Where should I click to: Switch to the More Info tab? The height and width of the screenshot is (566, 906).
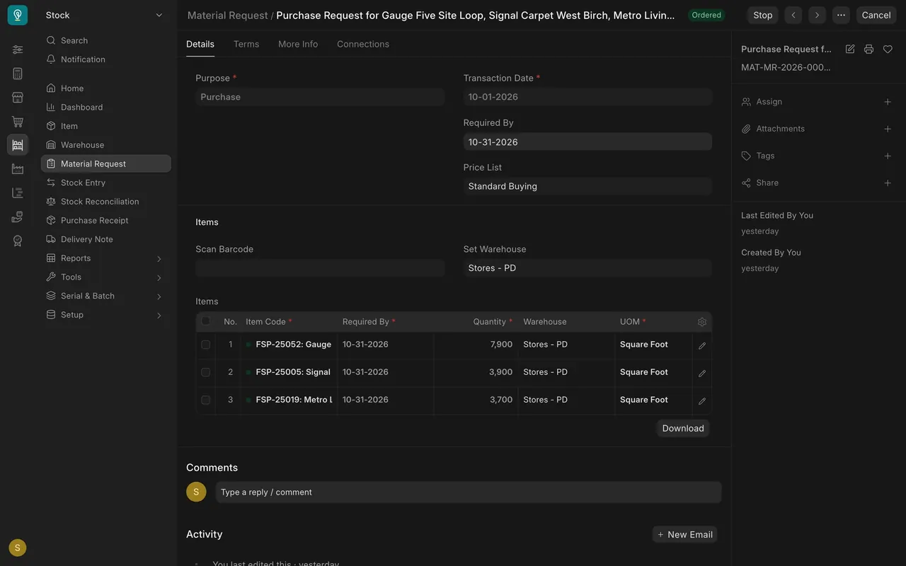coord(298,44)
